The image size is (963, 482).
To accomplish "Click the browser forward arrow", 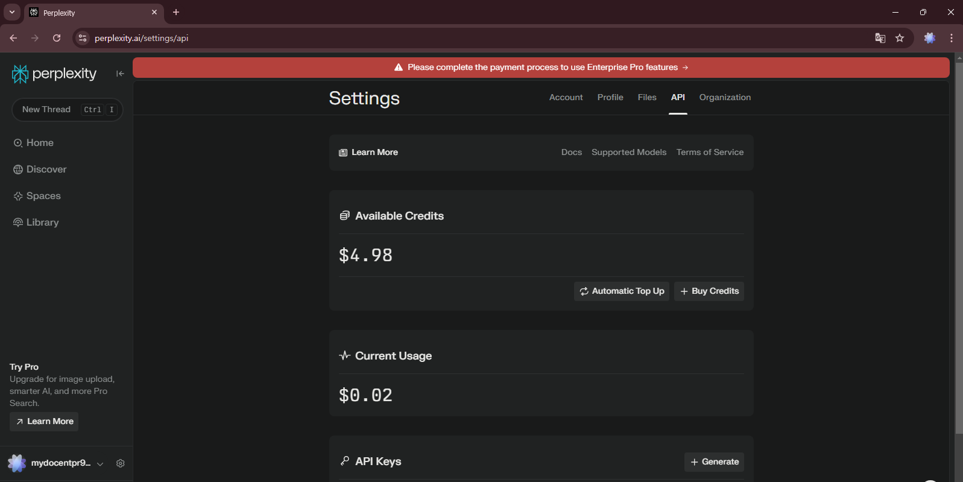I will 35,38.
